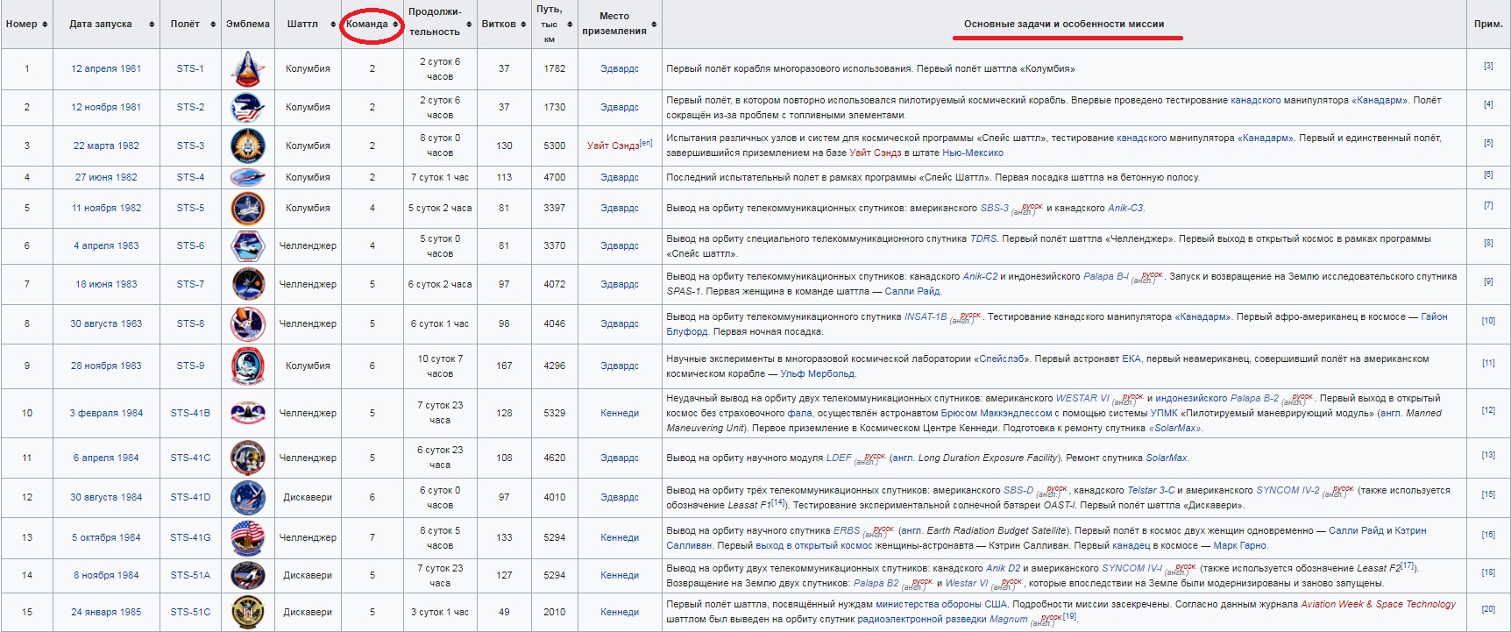
Task: Open the STS-51A mission emblem image
Action: (247, 575)
